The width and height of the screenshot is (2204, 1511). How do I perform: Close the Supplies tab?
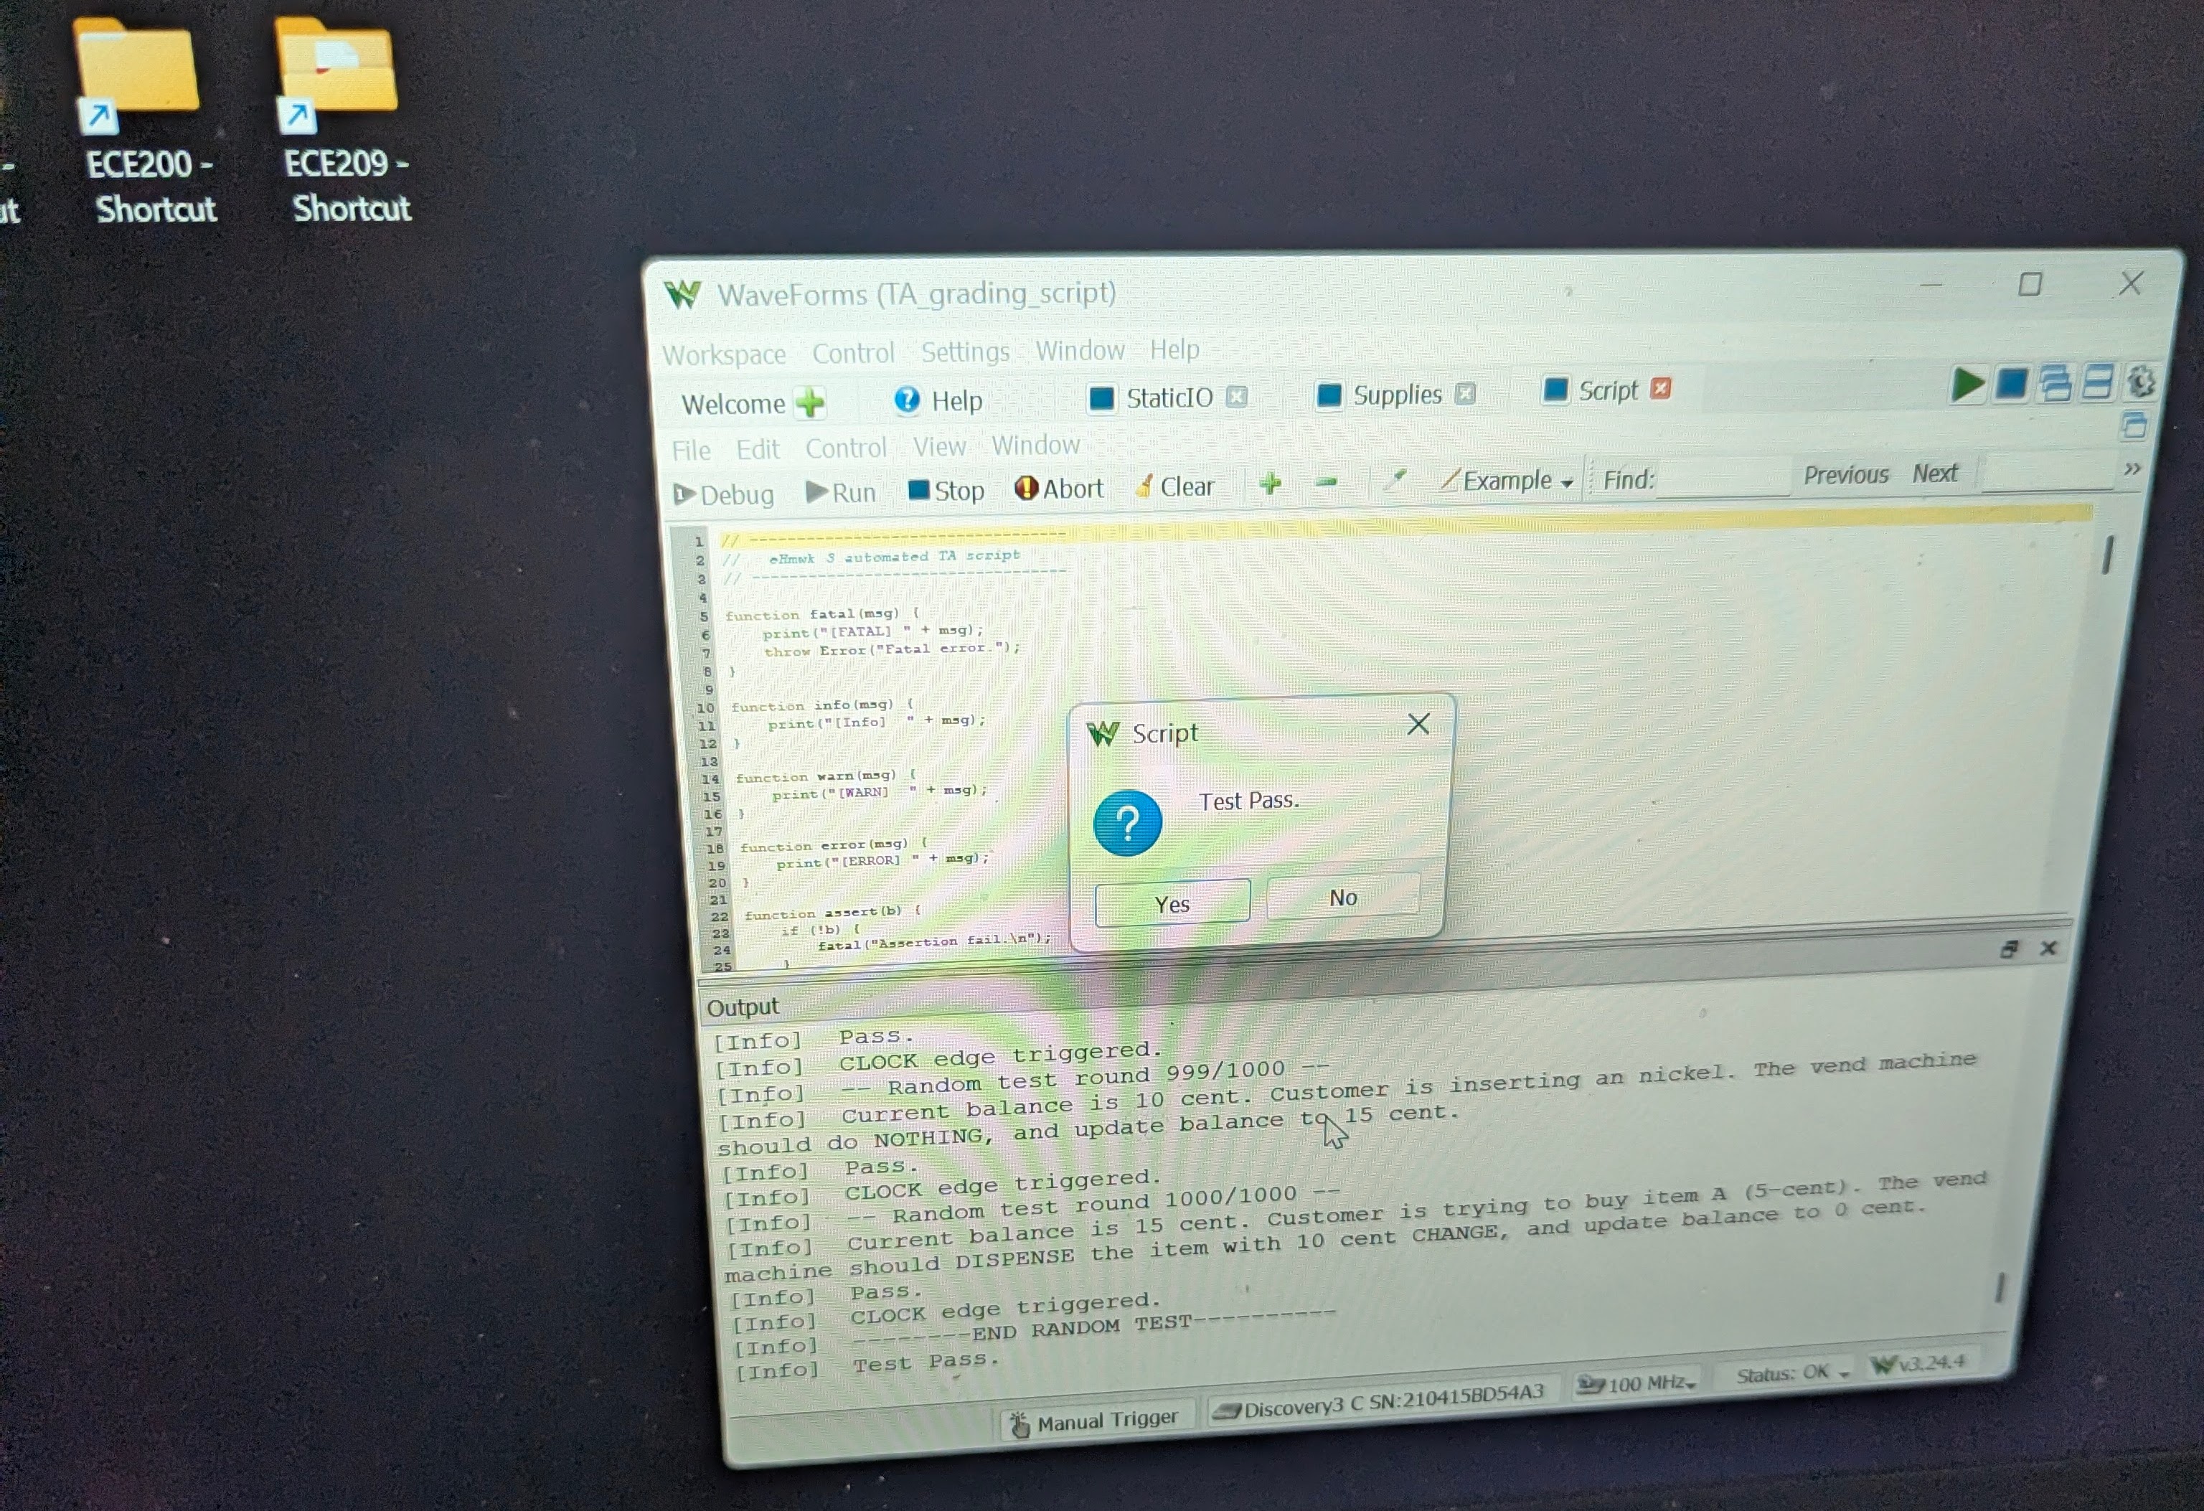pyautogui.click(x=1466, y=392)
